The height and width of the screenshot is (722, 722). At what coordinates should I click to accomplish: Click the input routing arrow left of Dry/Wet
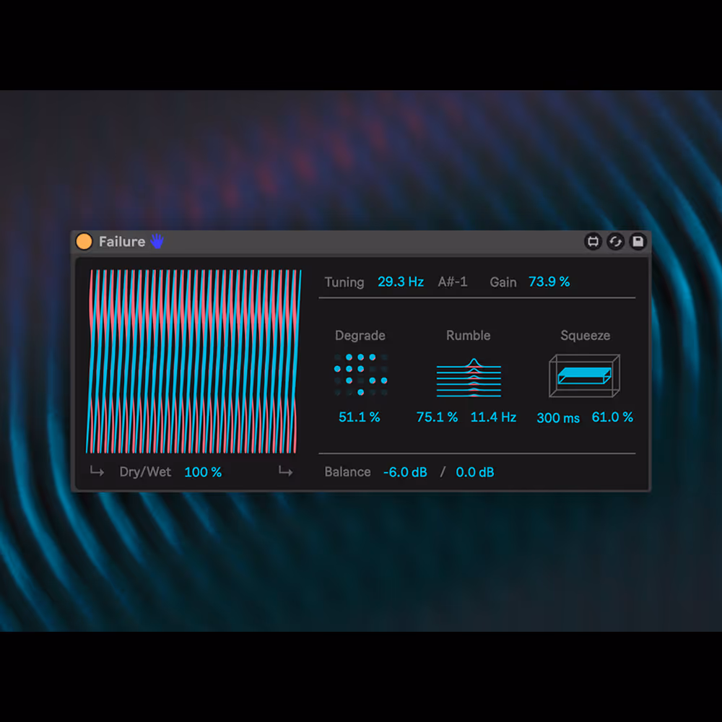[x=97, y=472]
